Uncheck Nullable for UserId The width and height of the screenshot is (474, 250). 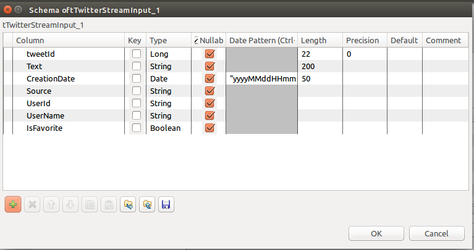coord(209,103)
